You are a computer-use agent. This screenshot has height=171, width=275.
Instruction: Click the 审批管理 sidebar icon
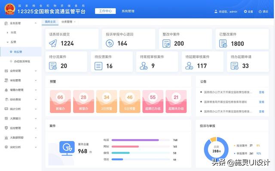[6, 80]
